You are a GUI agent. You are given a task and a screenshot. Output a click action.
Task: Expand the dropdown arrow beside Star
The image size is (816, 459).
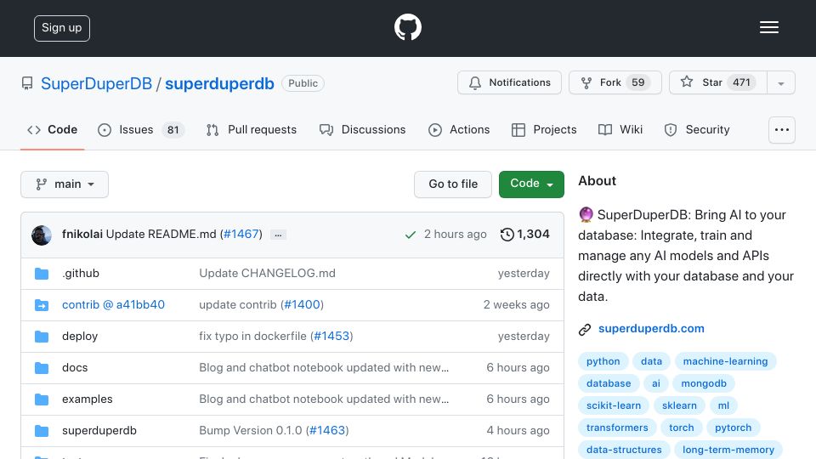(x=781, y=83)
